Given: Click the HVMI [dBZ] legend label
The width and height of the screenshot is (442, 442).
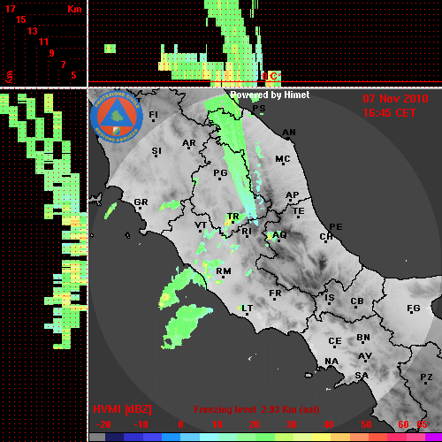Looking at the screenshot, I should coord(122,409).
